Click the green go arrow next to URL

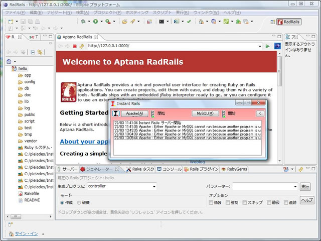(x=268, y=46)
